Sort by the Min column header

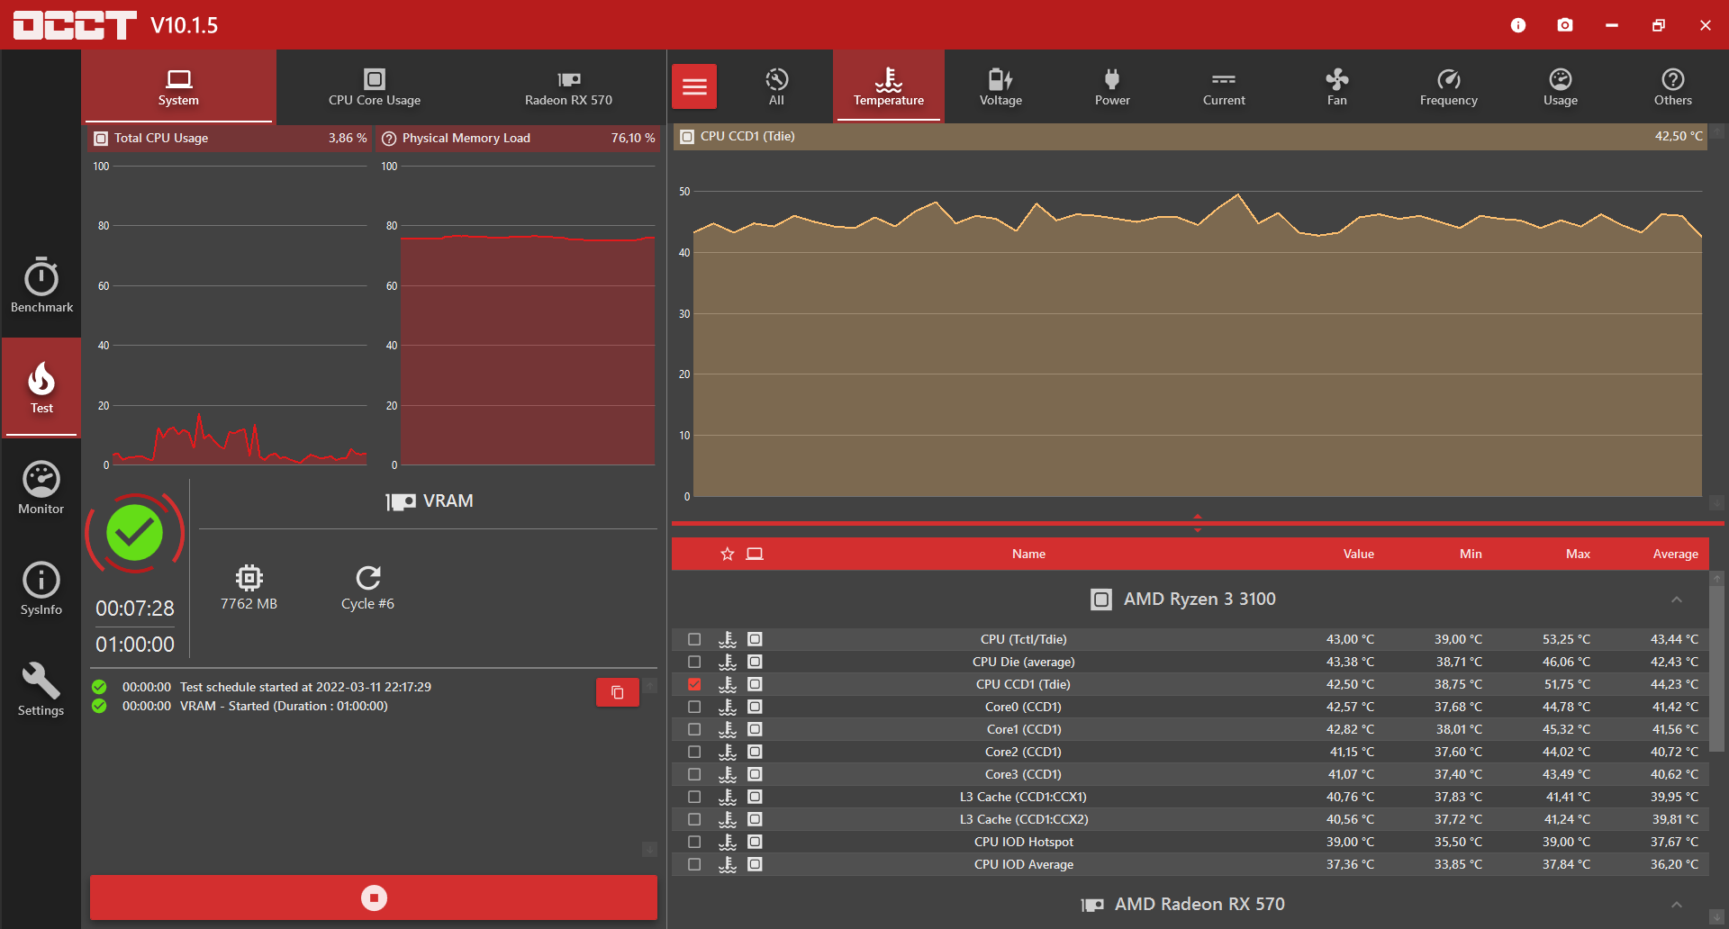1471,554
